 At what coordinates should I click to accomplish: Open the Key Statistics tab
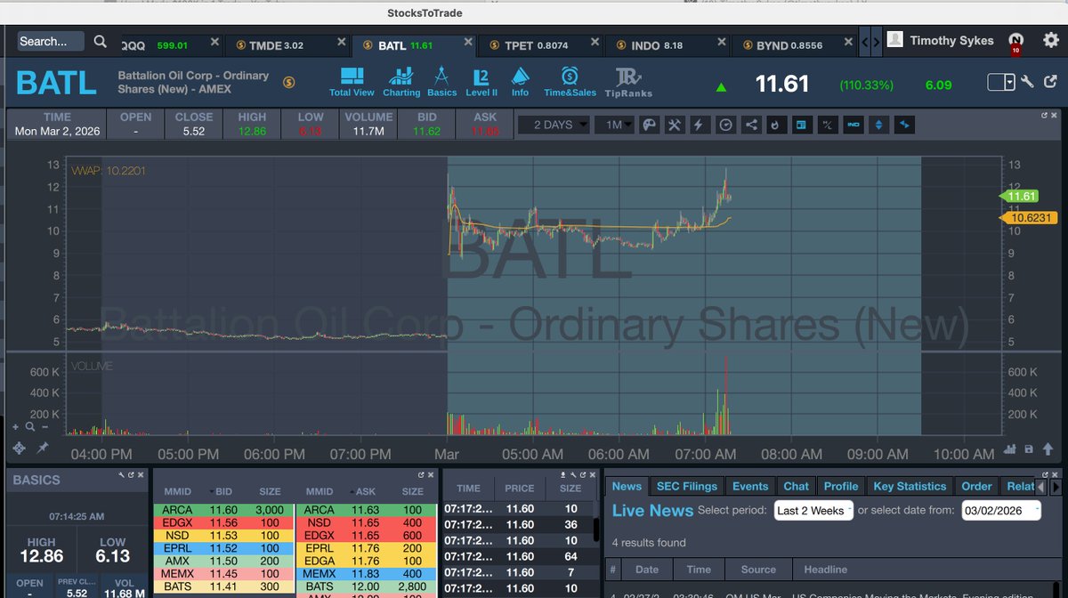(x=910, y=486)
